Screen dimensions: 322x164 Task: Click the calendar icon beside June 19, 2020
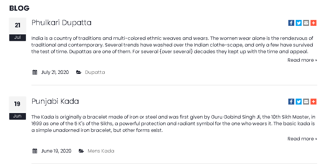tap(35, 151)
